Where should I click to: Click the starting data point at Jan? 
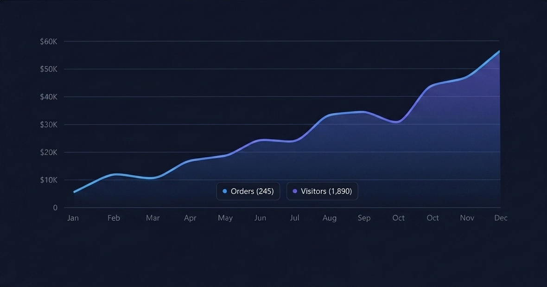[74, 191]
